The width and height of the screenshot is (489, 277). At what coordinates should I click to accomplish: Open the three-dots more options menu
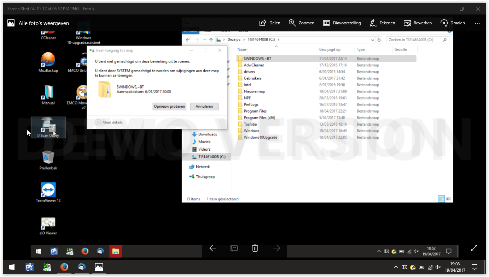point(478,23)
